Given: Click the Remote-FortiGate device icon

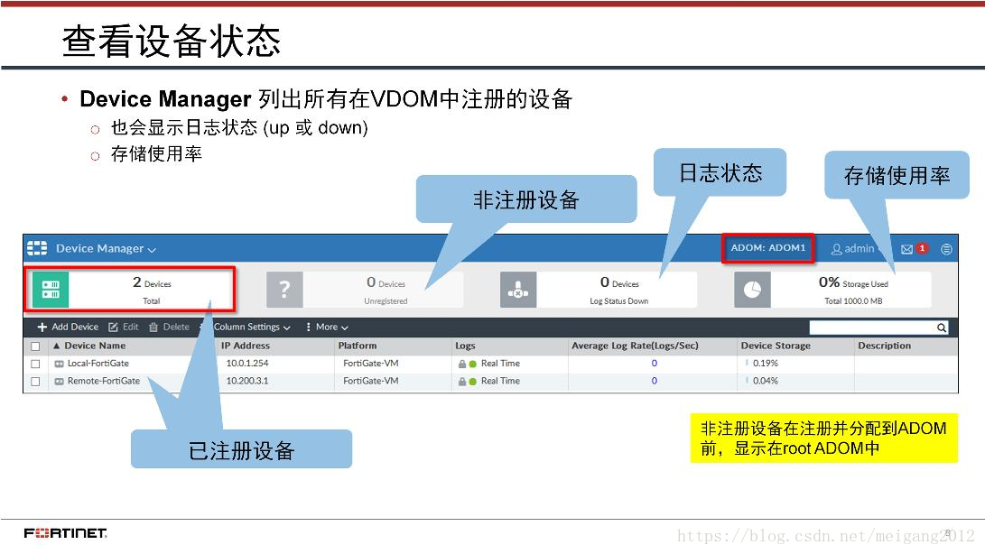Looking at the screenshot, I should point(59,382).
